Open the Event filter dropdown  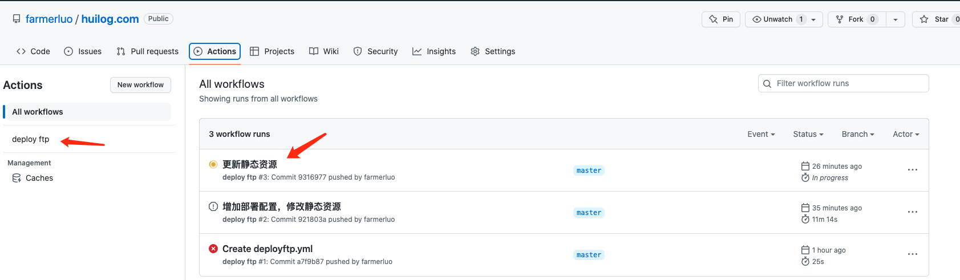pos(761,134)
